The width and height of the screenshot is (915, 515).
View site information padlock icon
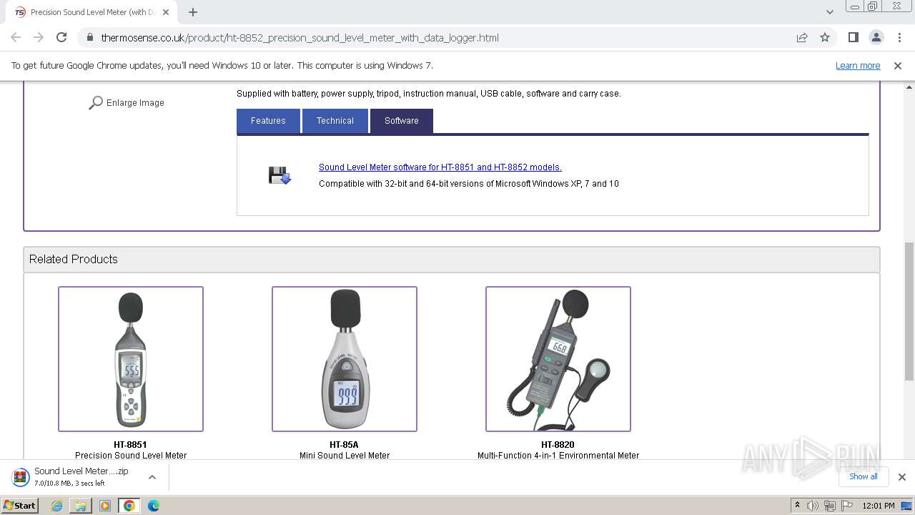(x=89, y=37)
